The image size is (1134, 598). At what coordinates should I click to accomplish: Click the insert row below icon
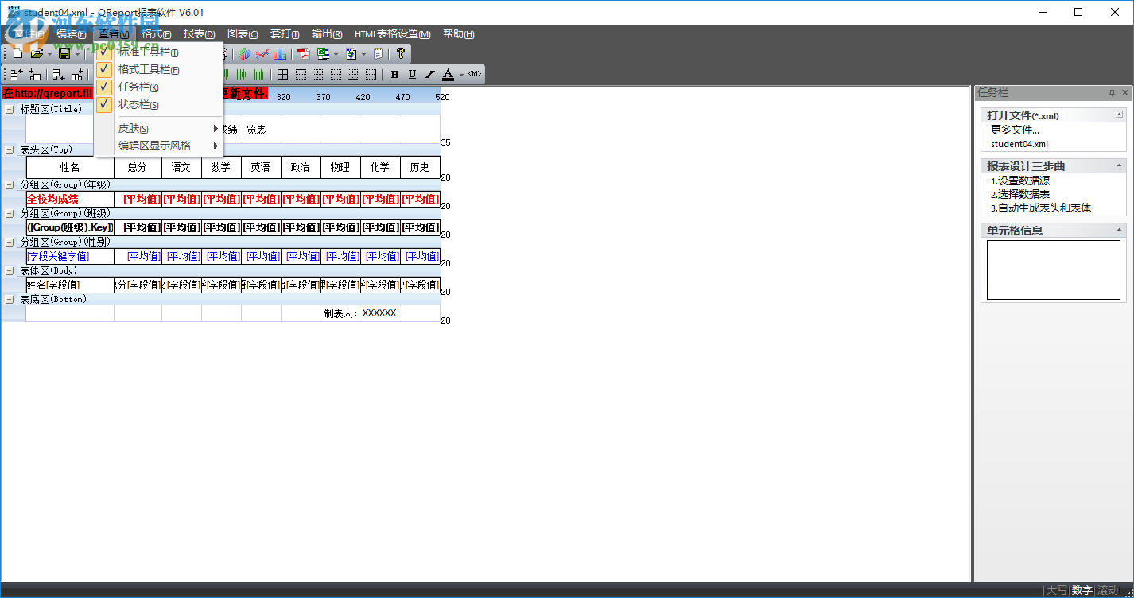[59, 75]
